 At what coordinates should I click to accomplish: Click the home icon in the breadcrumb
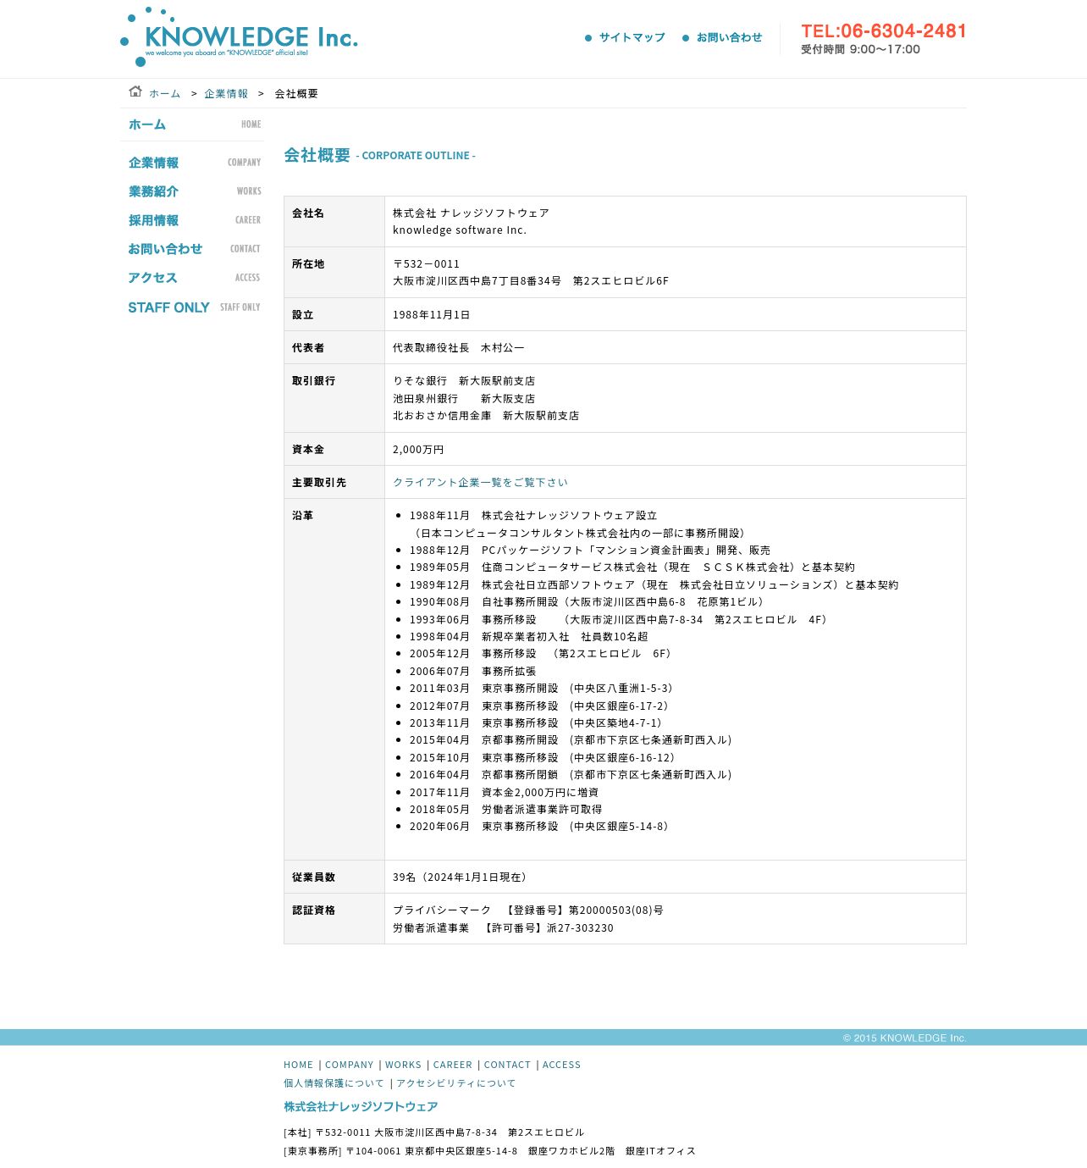135,91
